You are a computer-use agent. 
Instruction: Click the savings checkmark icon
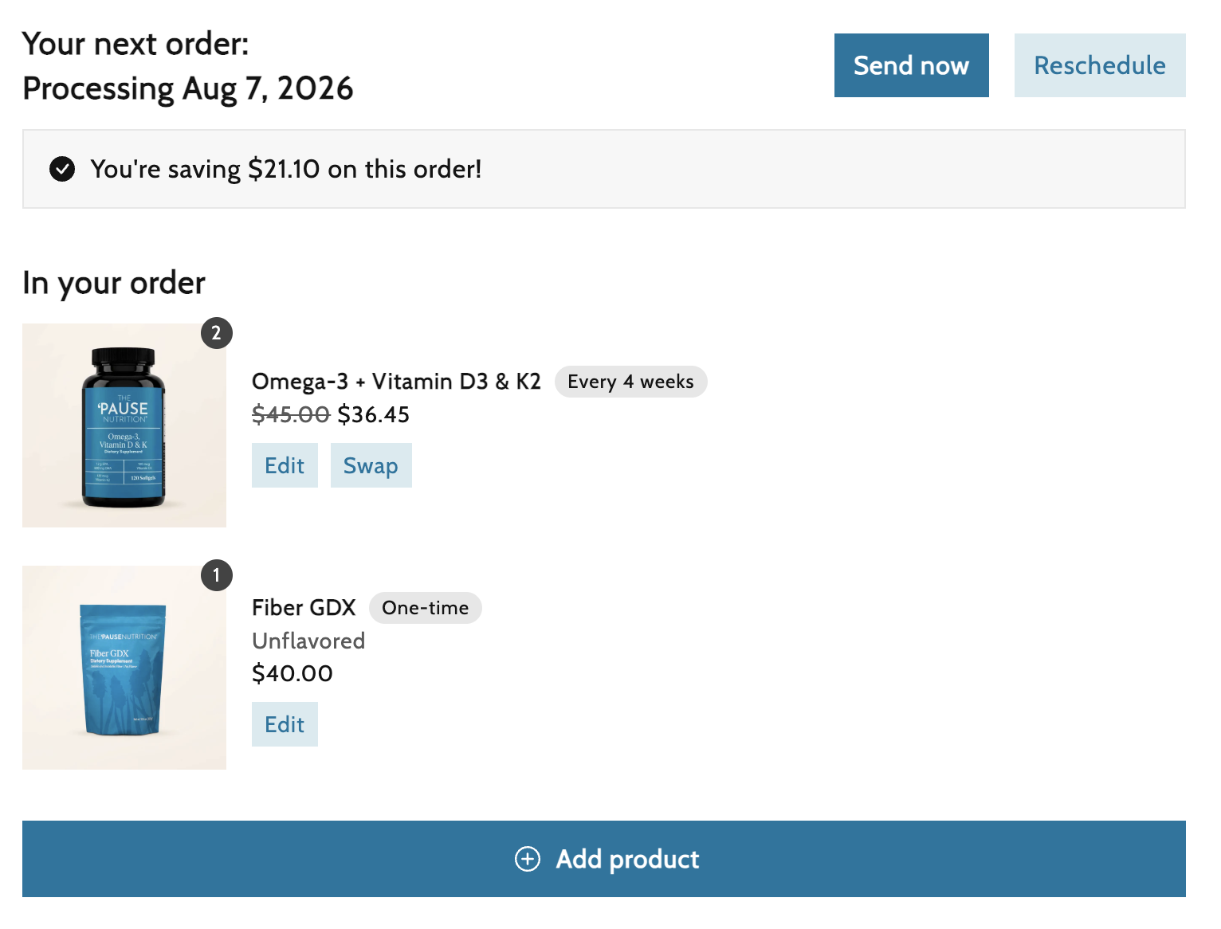62,169
